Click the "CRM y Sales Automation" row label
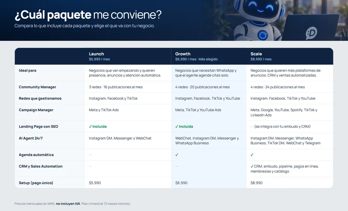This screenshot has width=348, height=211. [41, 166]
